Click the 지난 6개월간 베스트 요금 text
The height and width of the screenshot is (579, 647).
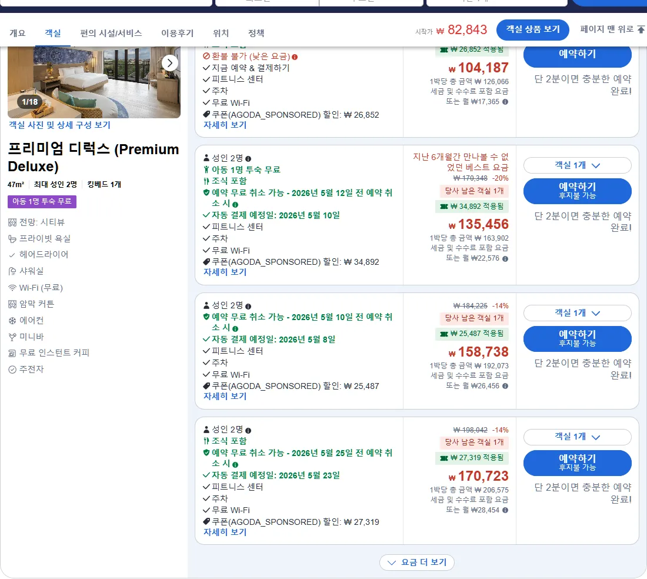coord(461,162)
